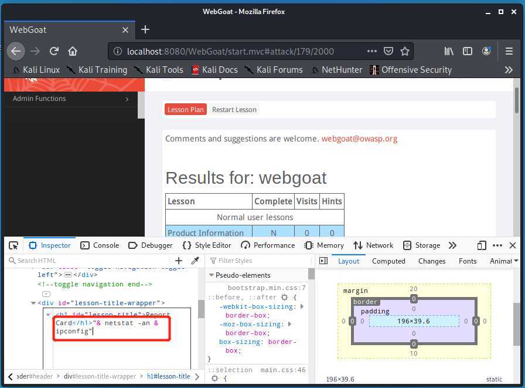The height and width of the screenshot is (388, 525).
Task: Open the Memory panel
Action: pos(324,245)
